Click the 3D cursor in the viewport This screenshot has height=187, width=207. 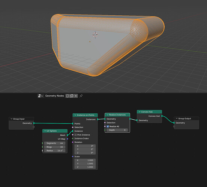click(x=95, y=35)
